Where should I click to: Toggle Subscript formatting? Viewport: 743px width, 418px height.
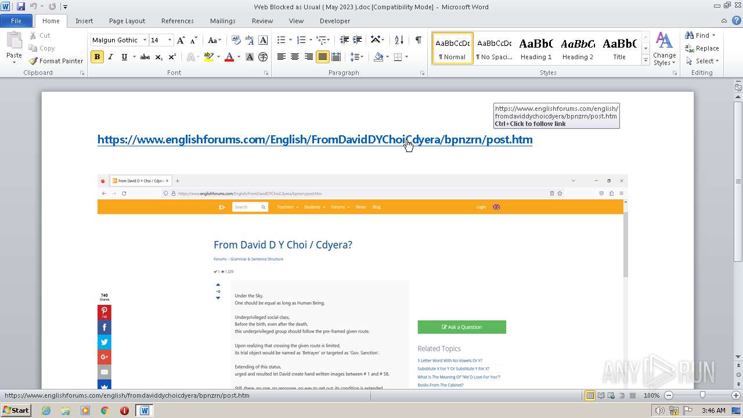159,57
